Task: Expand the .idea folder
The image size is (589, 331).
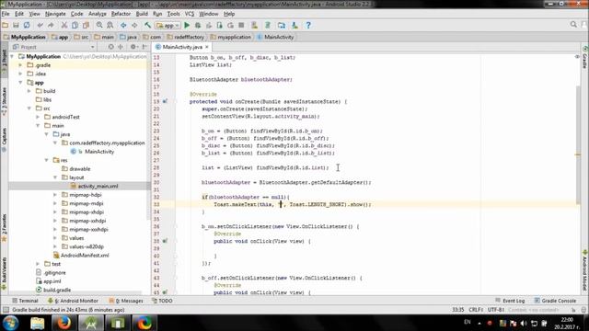Action: pos(20,74)
